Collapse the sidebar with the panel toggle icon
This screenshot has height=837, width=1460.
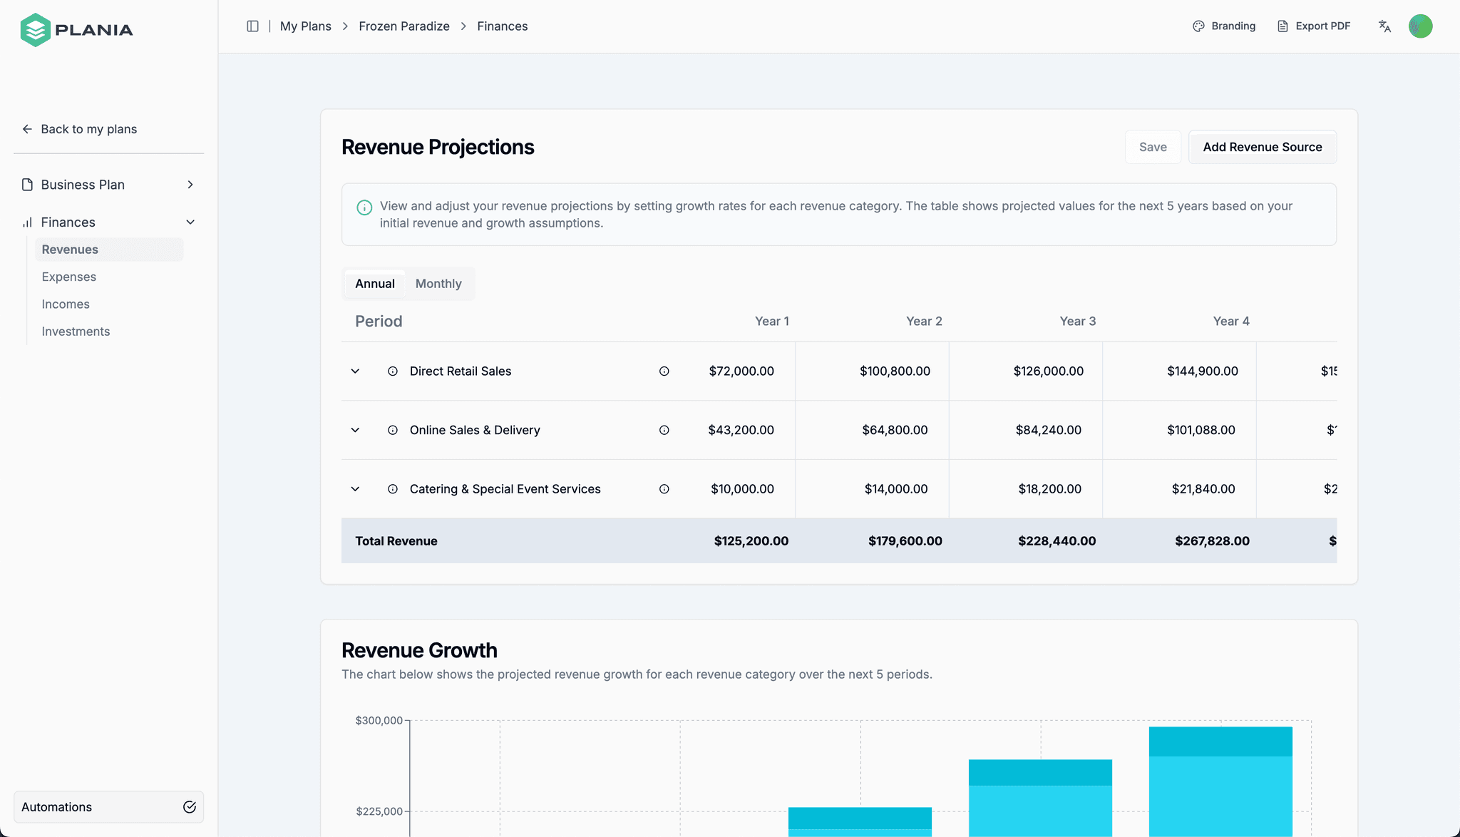[x=252, y=26]
